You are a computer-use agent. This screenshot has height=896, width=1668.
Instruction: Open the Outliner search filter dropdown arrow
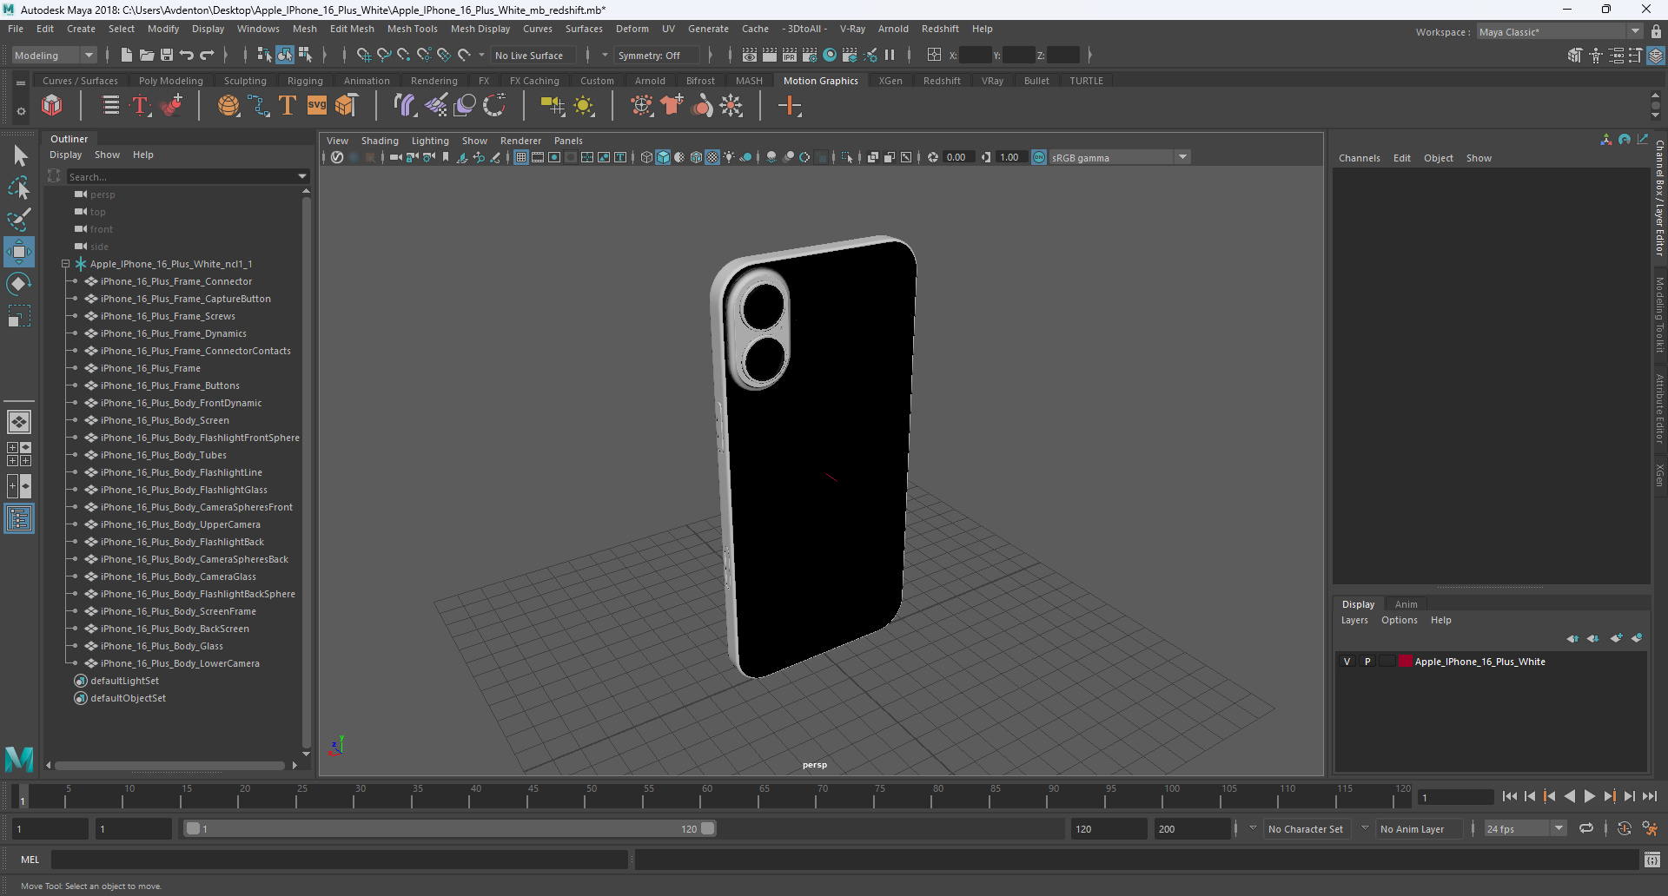coord(302,176)
